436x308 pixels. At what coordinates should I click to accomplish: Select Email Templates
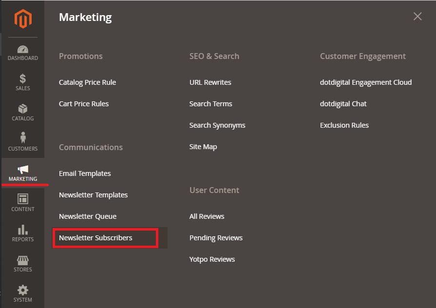click(85, 173)
